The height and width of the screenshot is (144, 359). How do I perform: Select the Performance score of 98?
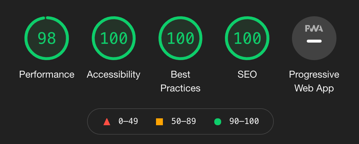click(x=47, y=38)
